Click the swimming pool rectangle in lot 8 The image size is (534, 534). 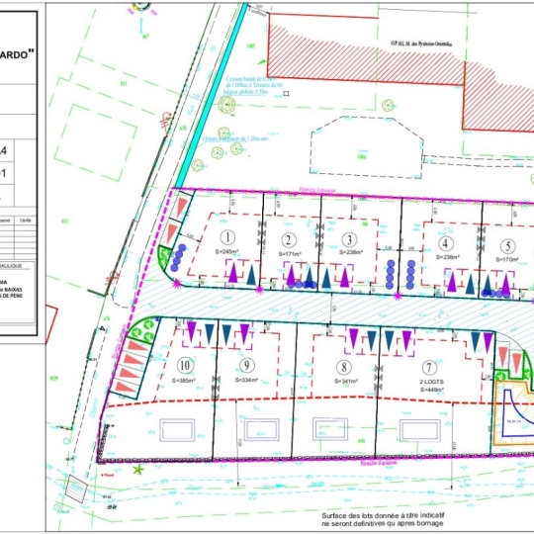coord(330,430)
